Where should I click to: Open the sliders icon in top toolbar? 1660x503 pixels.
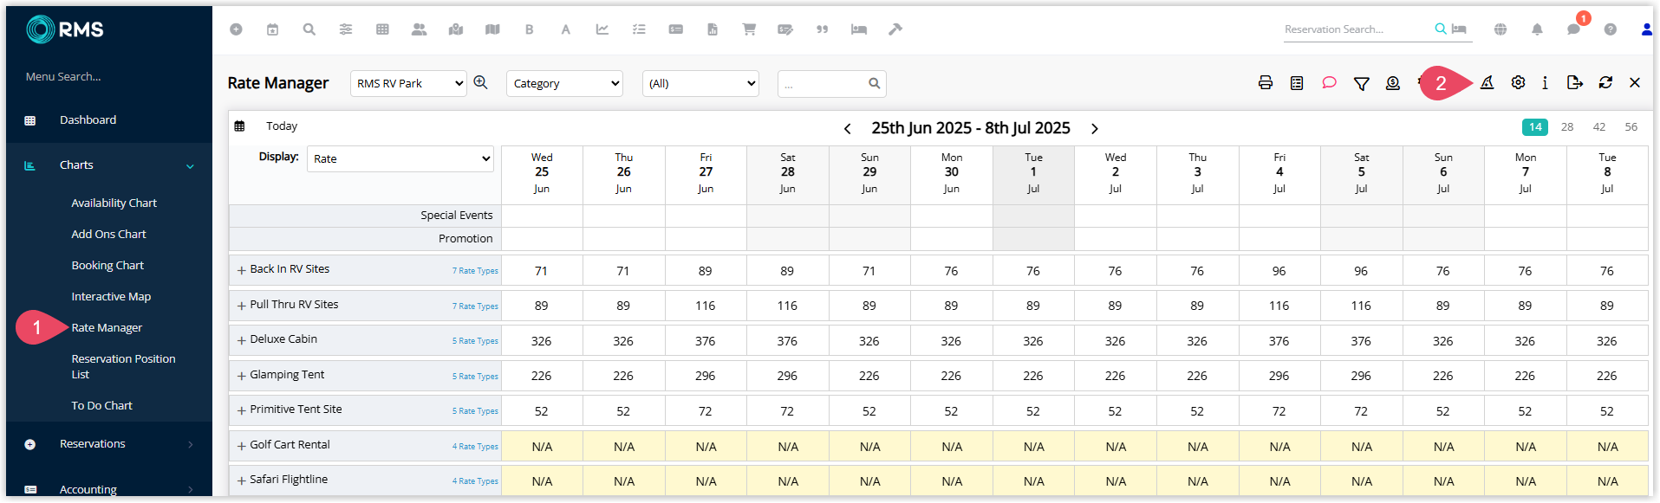click(346, 29)
